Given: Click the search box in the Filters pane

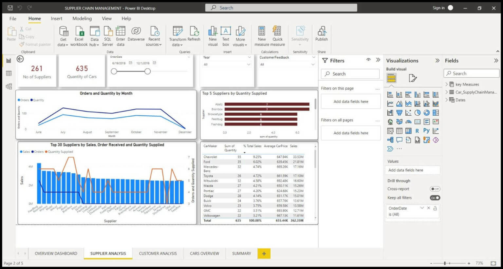Looking at the screenshot, I should [x=350, y=74].
